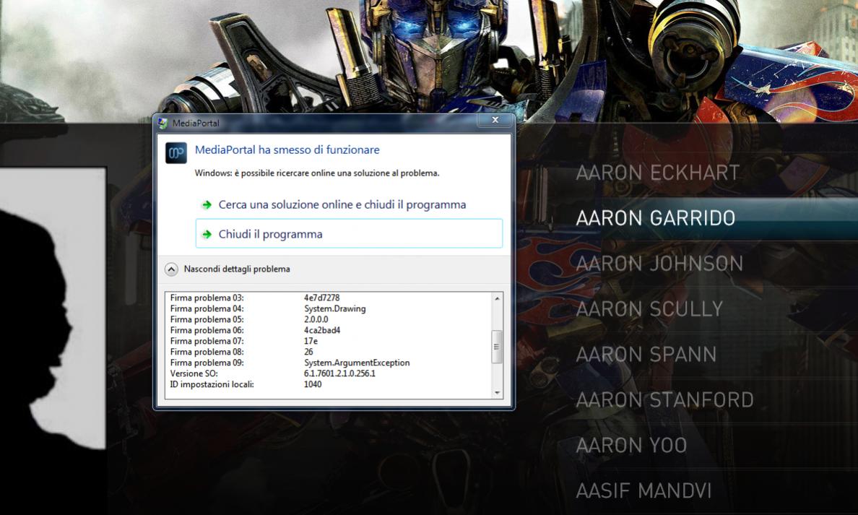This screenshot has height=515, width=858.
Task: Open Aaron Johnson from the actor list
Action: pos(659,264)
